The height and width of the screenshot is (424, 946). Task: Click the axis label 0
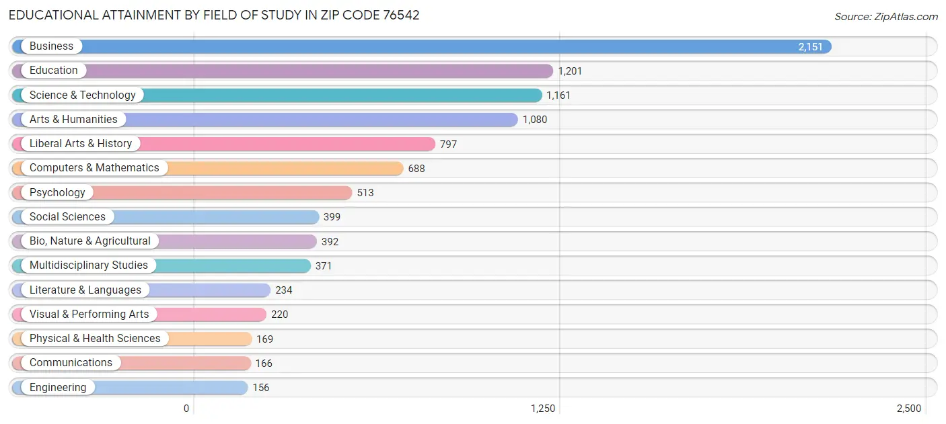186,409
